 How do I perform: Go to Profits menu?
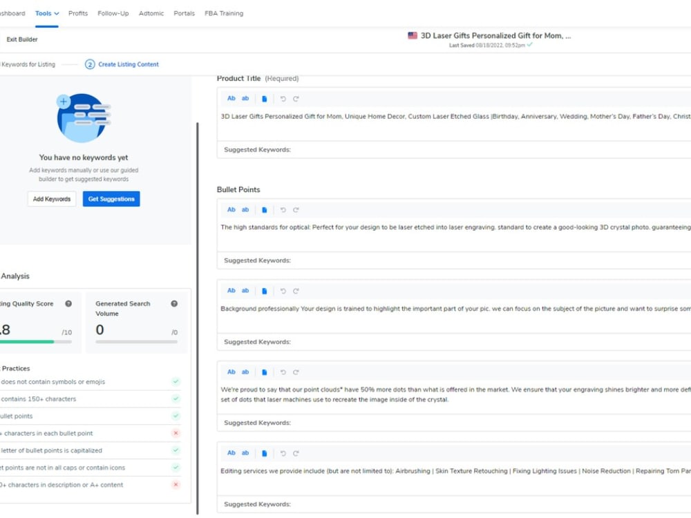(x=78, y=14)
